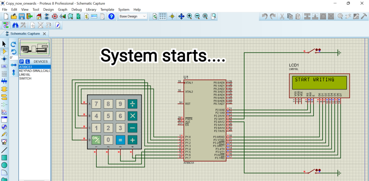
Task: Cut selection with scissors icon
Action: 282,16
